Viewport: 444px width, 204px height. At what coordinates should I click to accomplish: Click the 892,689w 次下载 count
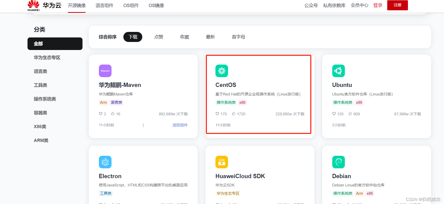(173, 114)
